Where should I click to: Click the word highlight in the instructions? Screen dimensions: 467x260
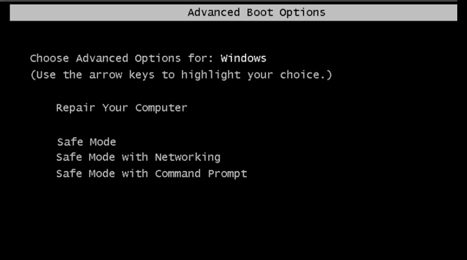211,75
